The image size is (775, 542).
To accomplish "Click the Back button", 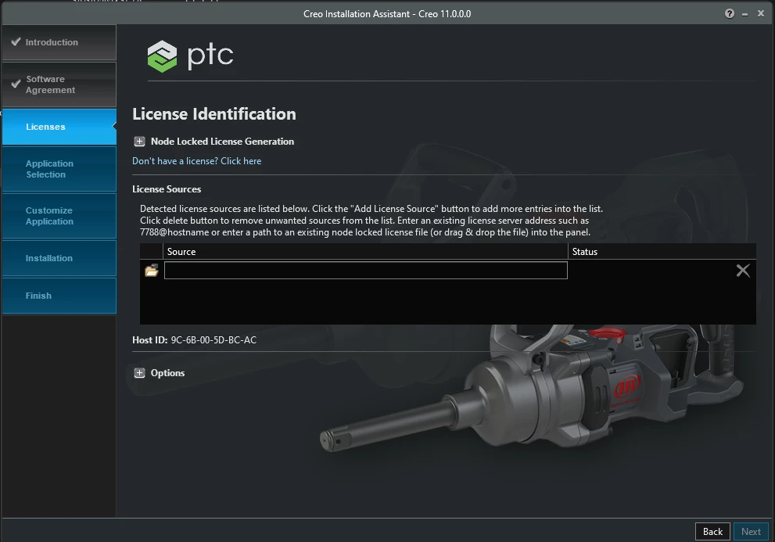I will 712,532.
